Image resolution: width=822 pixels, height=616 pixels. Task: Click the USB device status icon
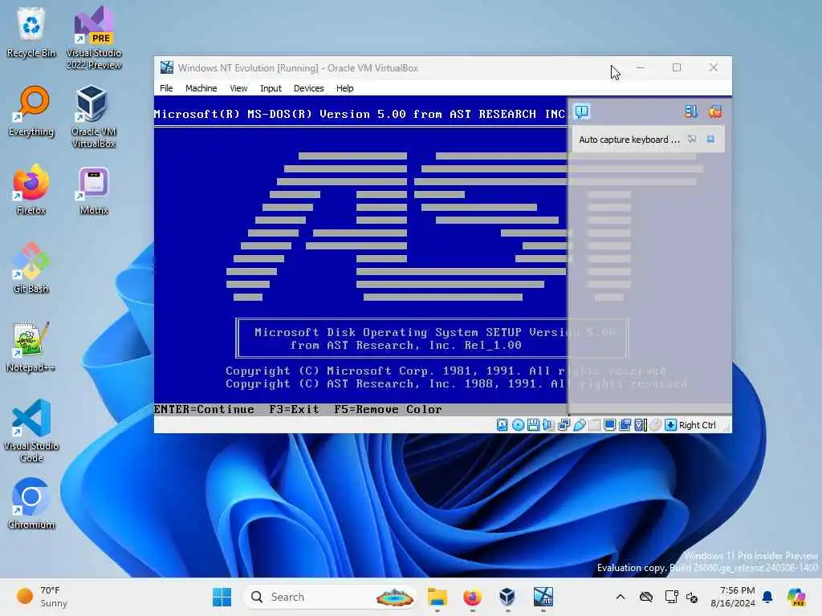[x=580, y=425]
